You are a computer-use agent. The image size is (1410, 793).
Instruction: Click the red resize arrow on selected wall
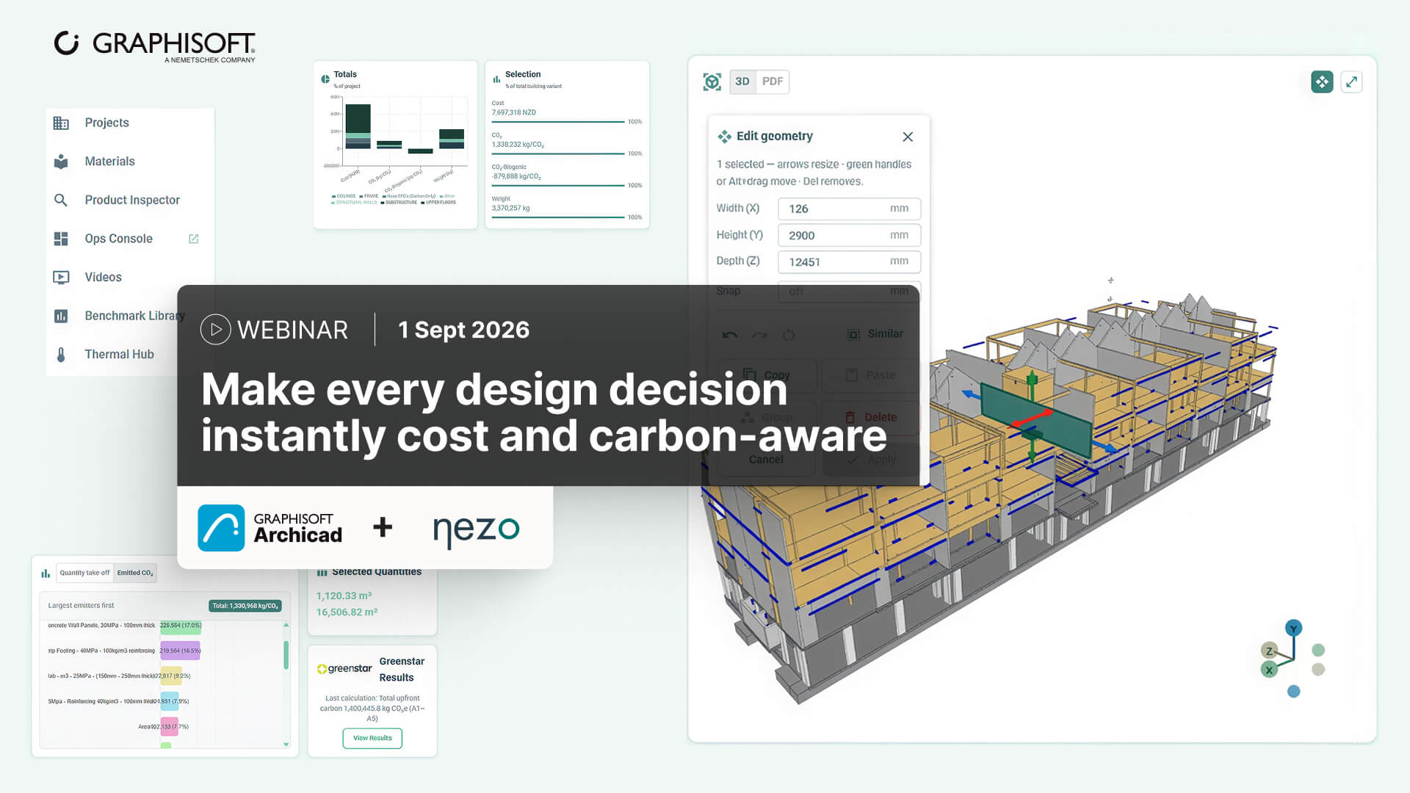(x=1034, y=419)
